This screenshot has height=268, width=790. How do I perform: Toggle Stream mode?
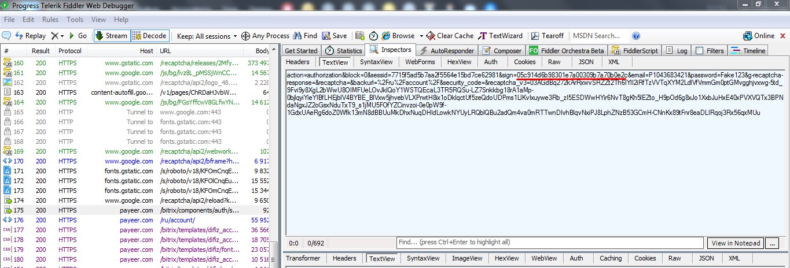point(111,36)
